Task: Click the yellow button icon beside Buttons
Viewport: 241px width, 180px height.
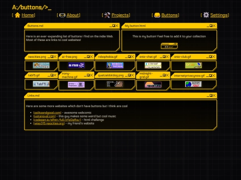Action: 157,15
